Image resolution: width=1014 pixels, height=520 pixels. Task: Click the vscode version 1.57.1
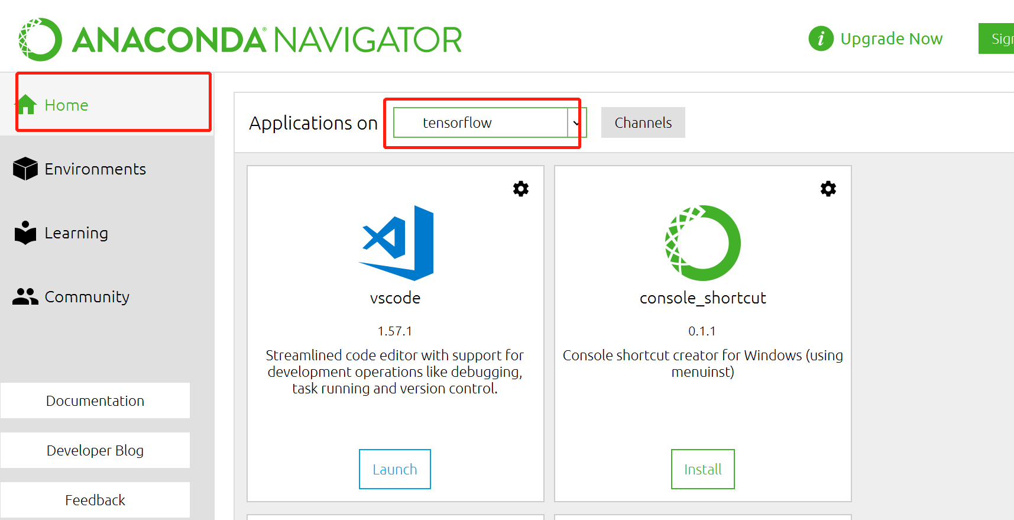coord(395,331)
